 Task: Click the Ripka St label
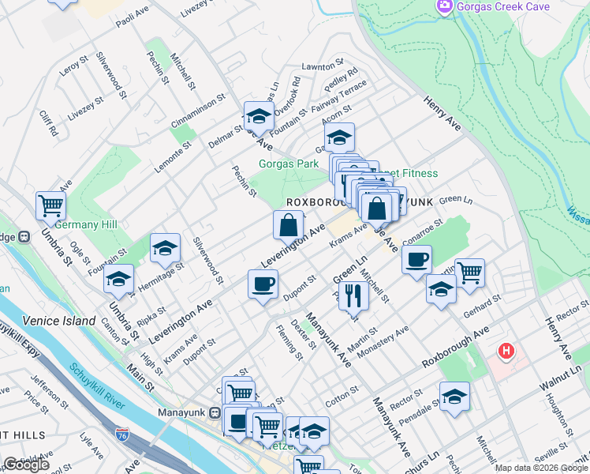tap(151, 317)
